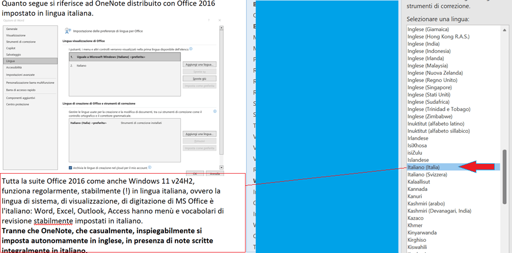Open the Visualizzazione options category
The height and width of the screenshot is (253, 512).
coord(16,35)
